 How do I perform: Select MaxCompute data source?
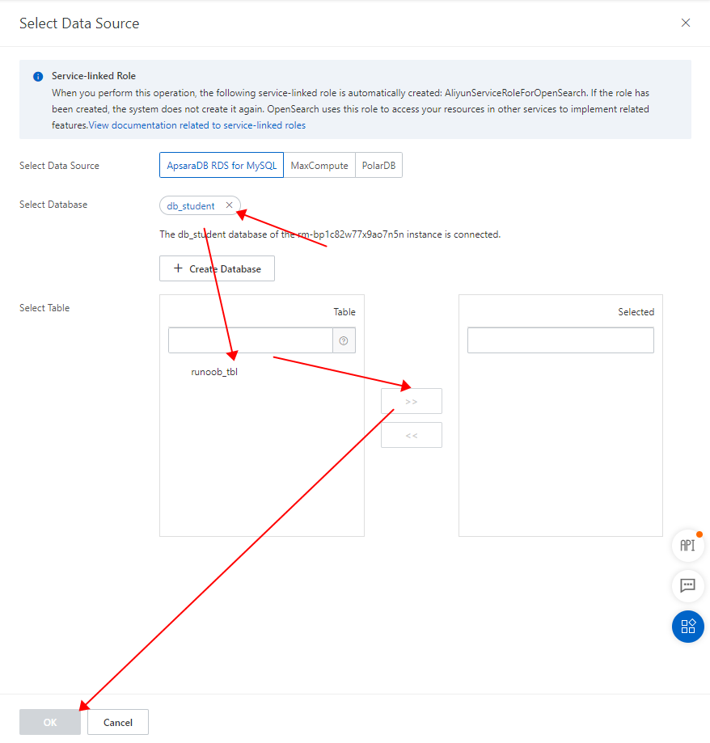pos(319,165)
